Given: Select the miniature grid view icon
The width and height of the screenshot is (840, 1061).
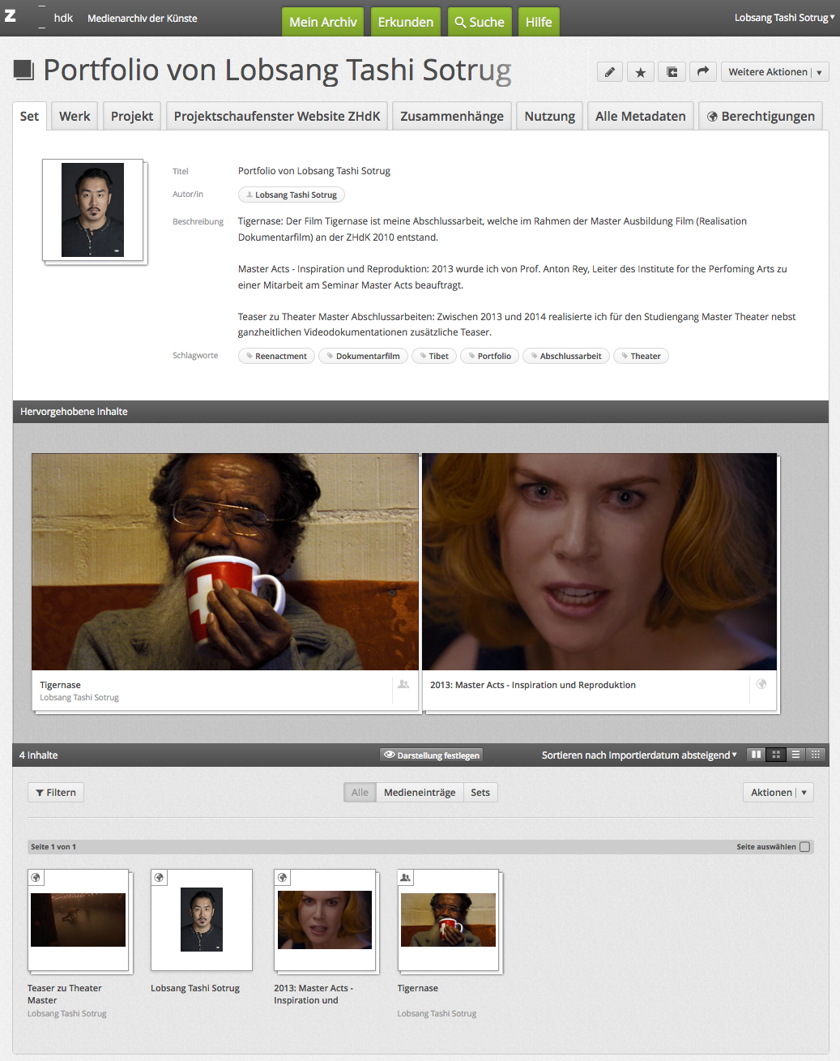Looking at the screenshot, I should (x=816, y=755).
